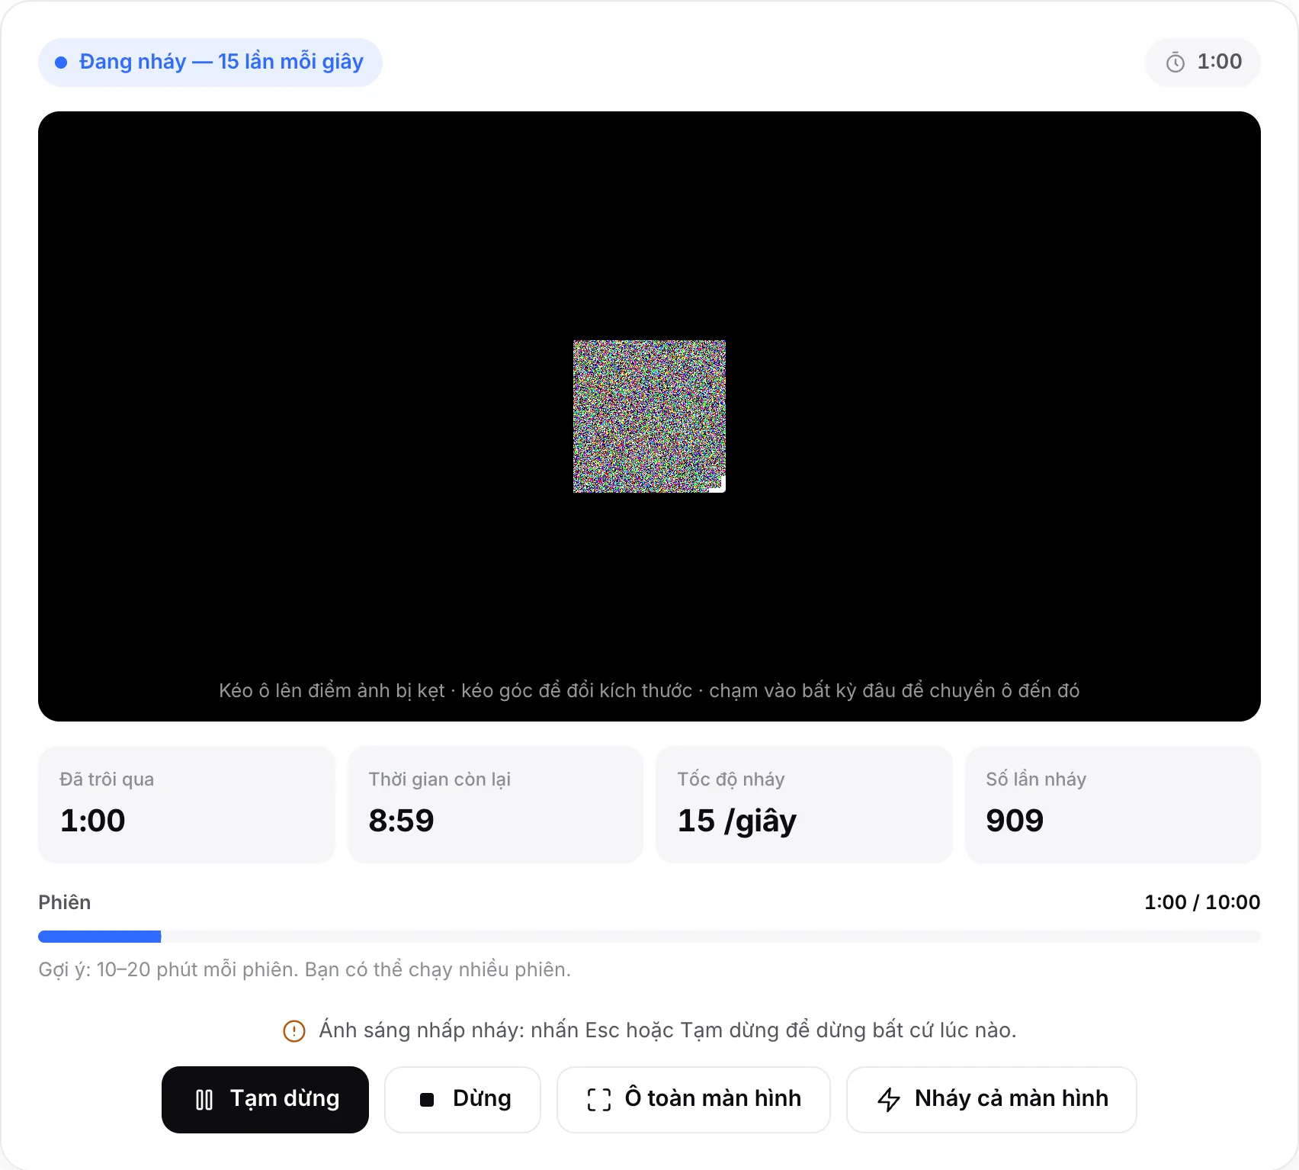
Task: Click the 8:59 remaining time value
Action: 402,821
